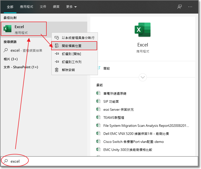201x169 pixels.
Task: Click the open-arrow icon beside 開啟
Action: 99,68
